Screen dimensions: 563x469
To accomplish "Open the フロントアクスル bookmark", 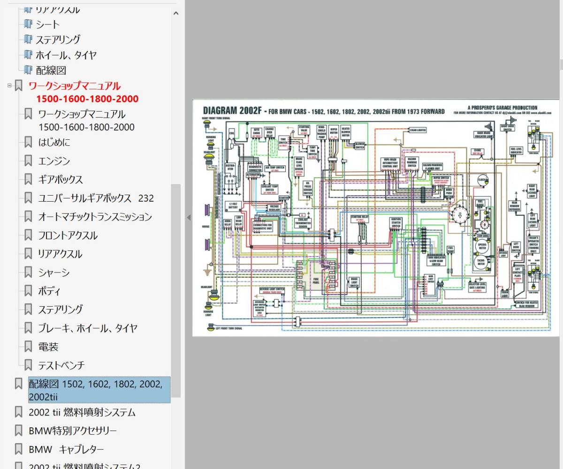I will [68, 235].
